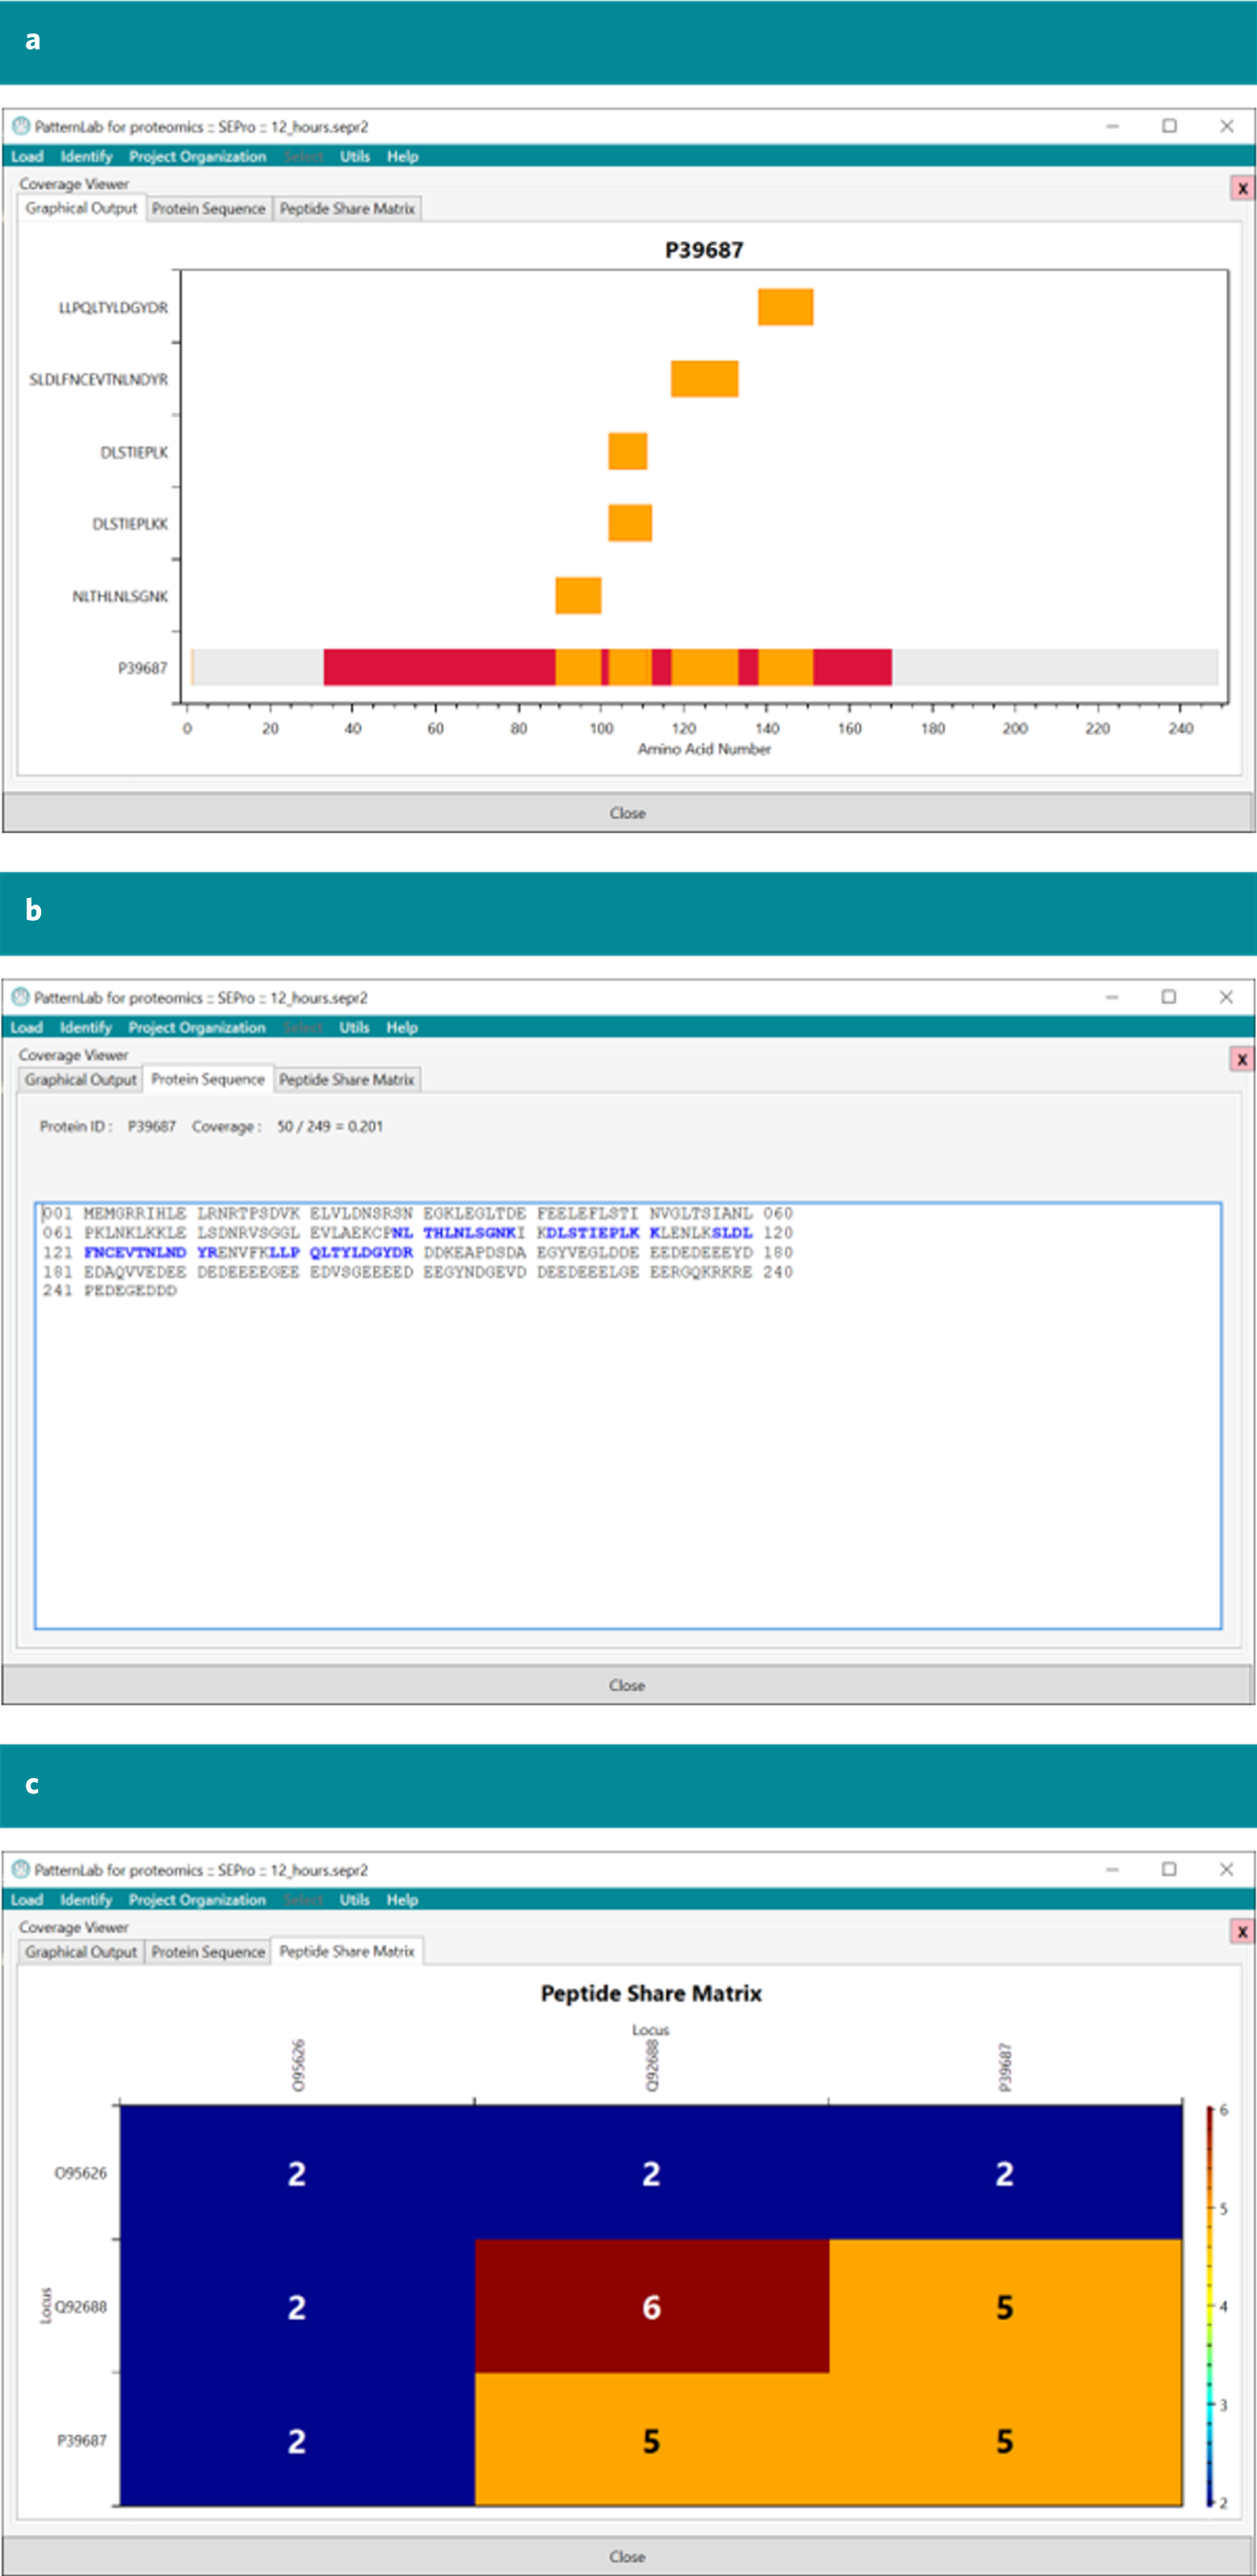1257x2576 pixels.
Task: Click P39687 diagonal cell showing 5
Action: [x=1005, y=2439]
